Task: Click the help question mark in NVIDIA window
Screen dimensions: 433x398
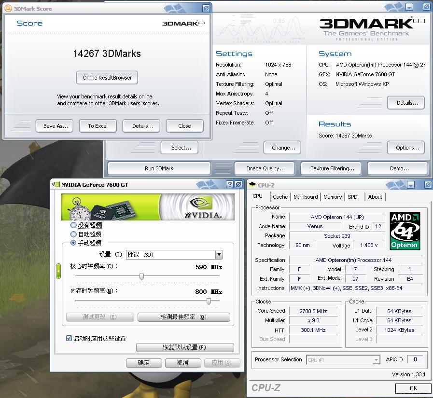Action: tap(229, 184)
